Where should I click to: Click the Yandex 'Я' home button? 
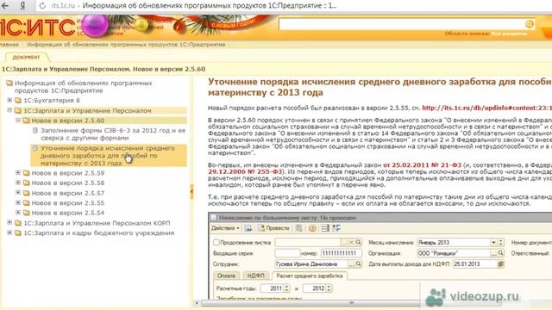point(23,6)
